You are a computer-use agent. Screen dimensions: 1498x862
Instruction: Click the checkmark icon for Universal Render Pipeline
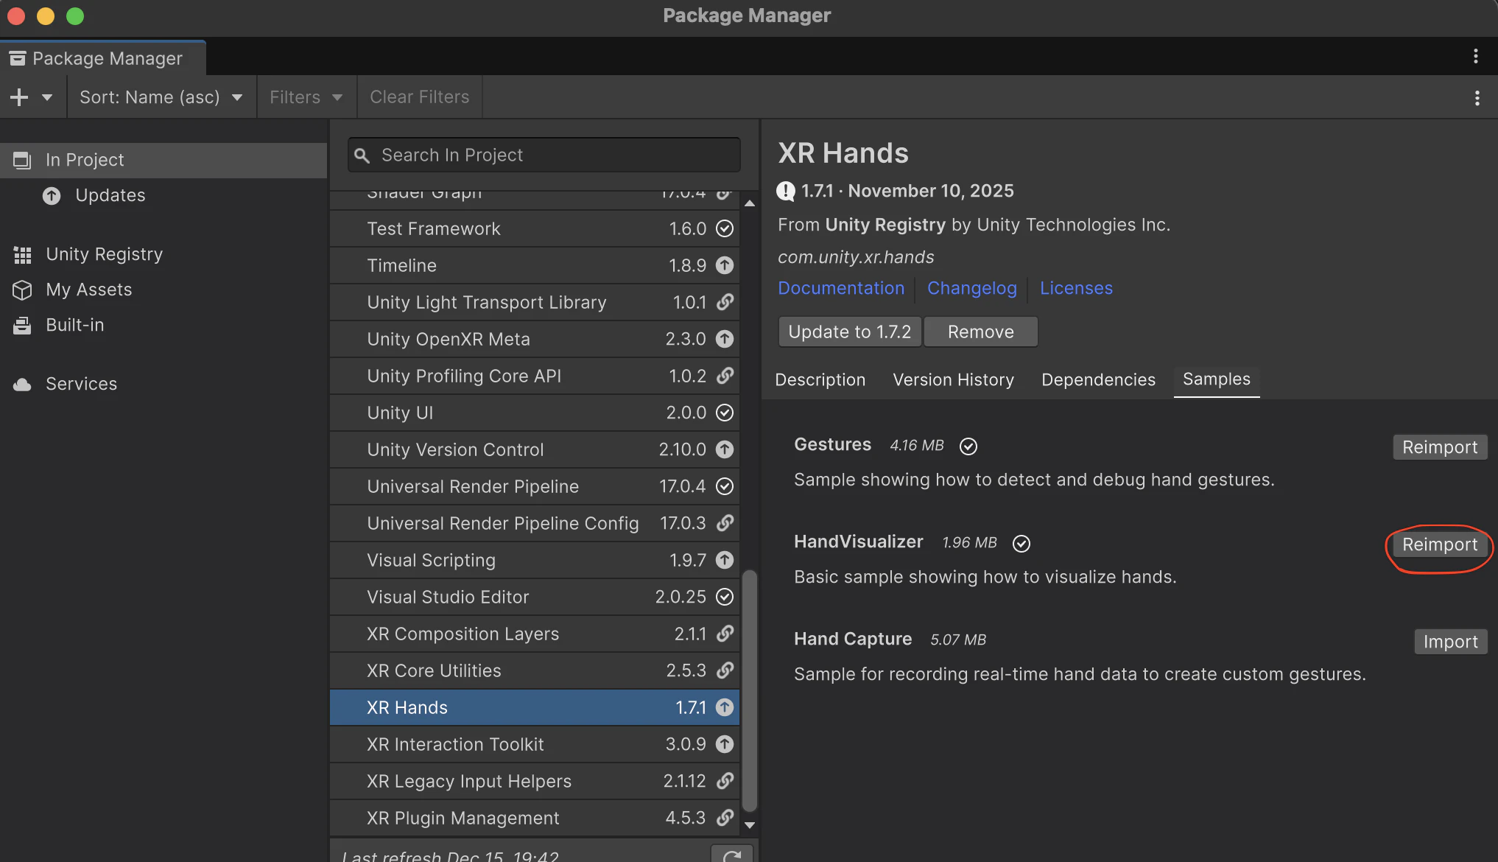click(x=725, y=486)
